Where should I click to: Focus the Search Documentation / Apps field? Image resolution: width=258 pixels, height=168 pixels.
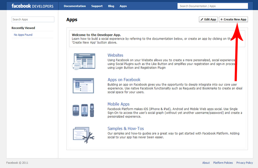[x=213, y=6]
